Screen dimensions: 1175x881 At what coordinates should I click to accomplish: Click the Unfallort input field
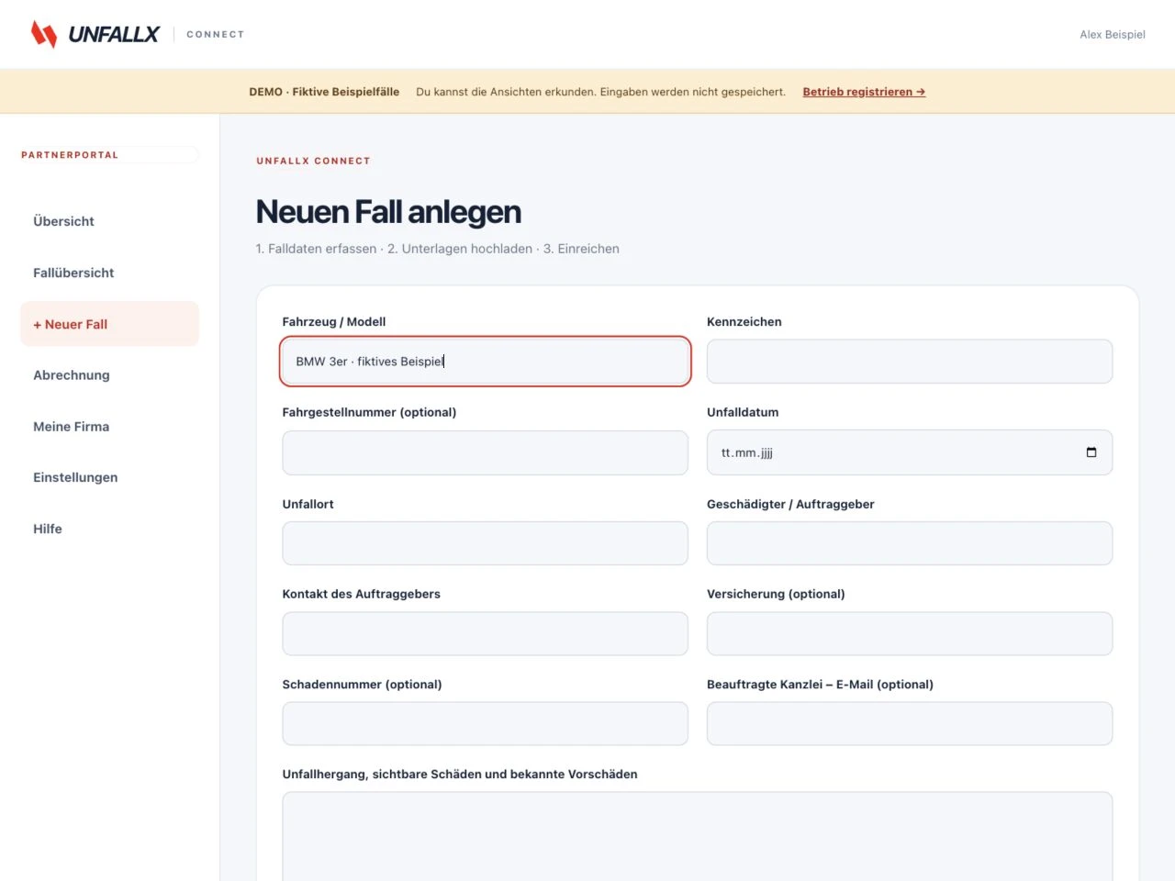485,543
